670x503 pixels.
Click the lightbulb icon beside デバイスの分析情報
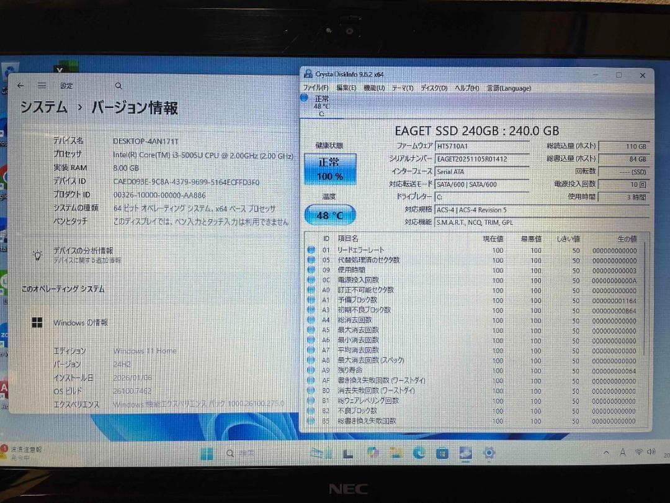[x=37, y=255]
